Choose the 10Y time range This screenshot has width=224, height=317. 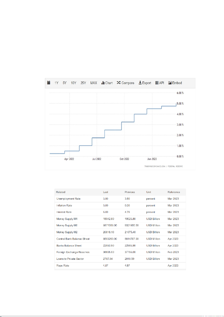point(74,83)
